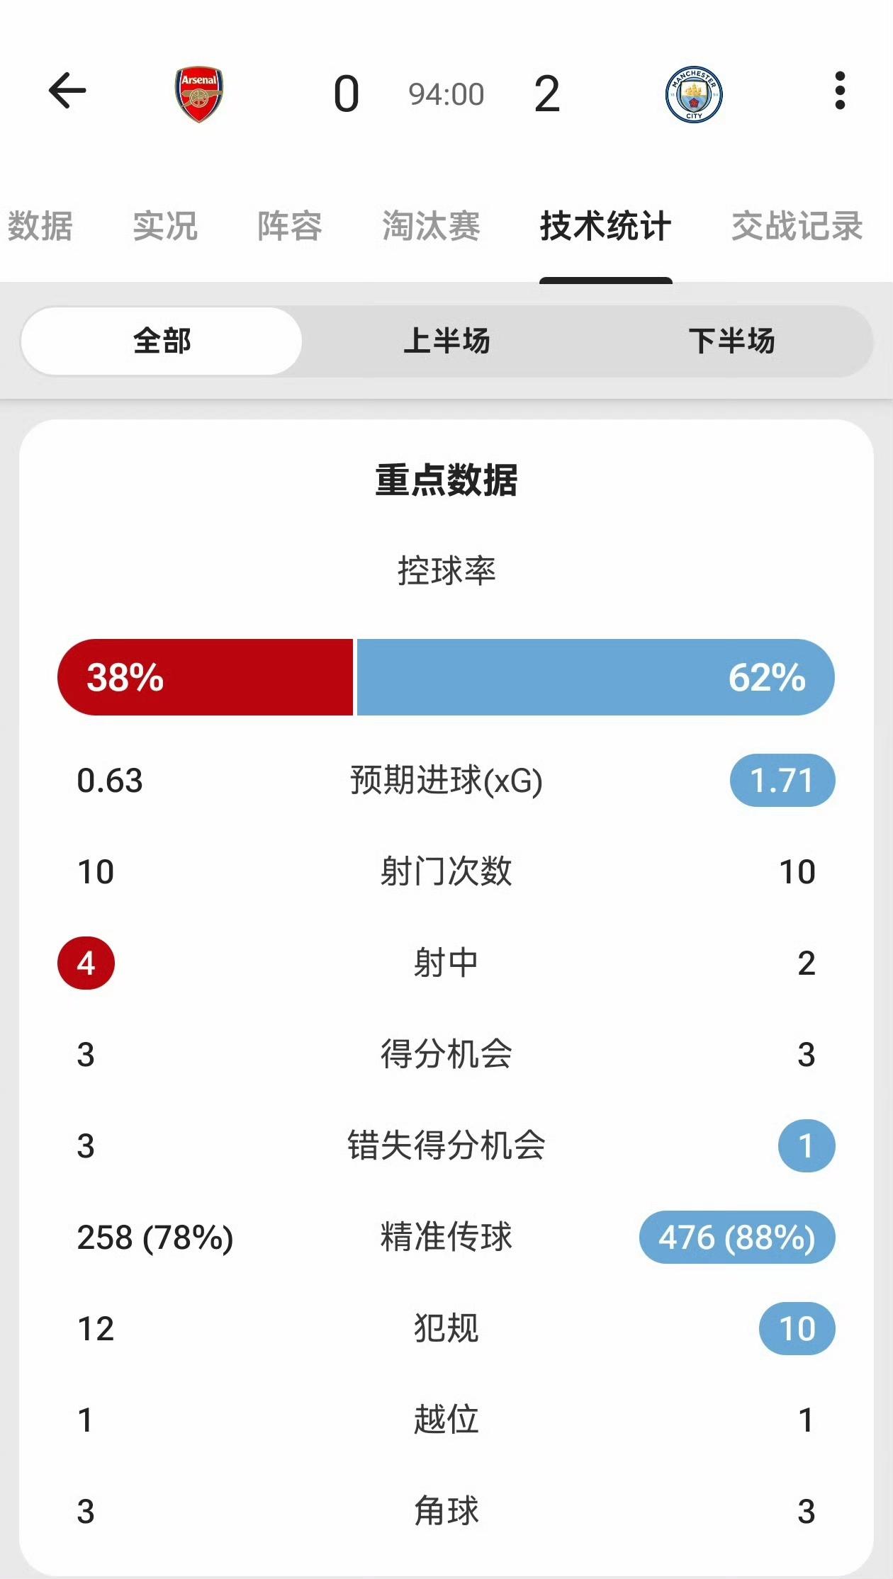
Task: Open the three-dot overflow menu
Action: 840,91
